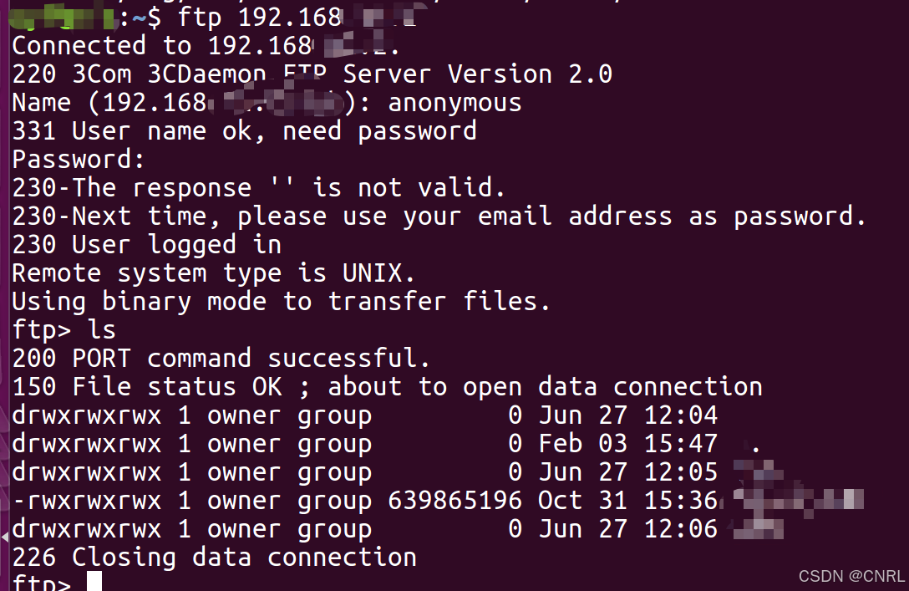909x591 pixels.
Task: Click the blinking cursor at the ftp prompt
Action: [94, 581]
